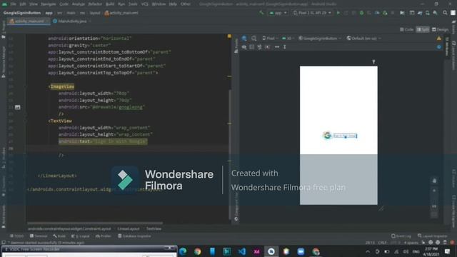Open the Database Inspector tool window
The height and width of the screenshot is (257, 457).
pyautogui.click(x=134, y=236)
